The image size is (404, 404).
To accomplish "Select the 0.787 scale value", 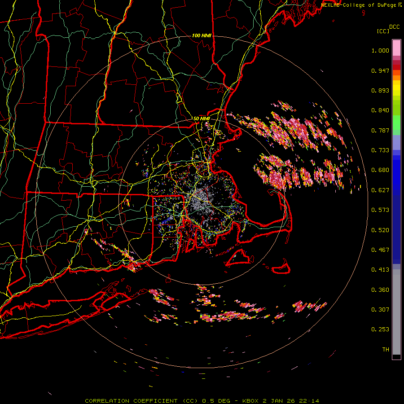I will pyautogui.click(x=380, y=130).
